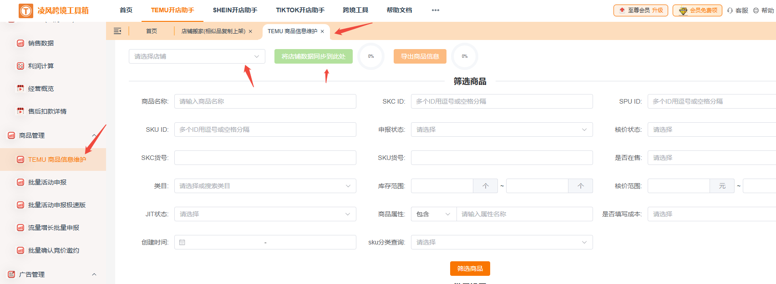Click the 核价范围 minimum input

[679, 186]
